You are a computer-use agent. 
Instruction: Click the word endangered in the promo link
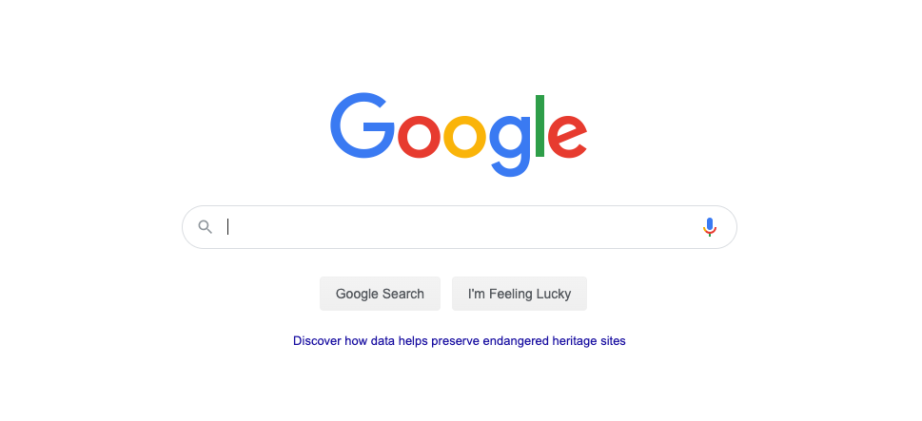click(x=517, y=340)
